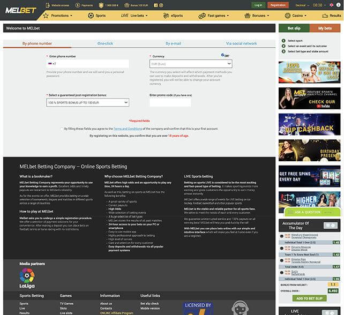
Task: Click the phone number input field
Action: [x=87, y=64]
